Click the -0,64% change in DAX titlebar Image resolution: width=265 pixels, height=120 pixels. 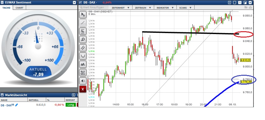pos(107,3)
